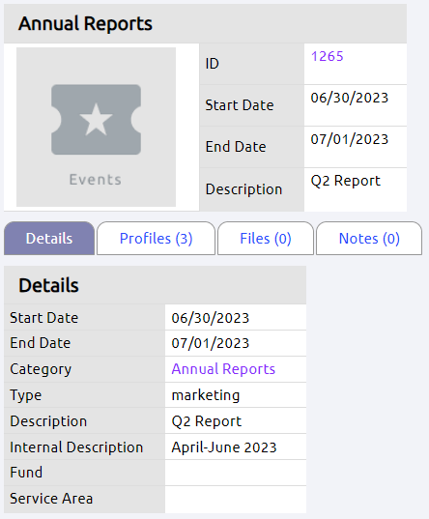The image size is (429, 519).
Task: Click the Details section heading
Action: [x=48, y=285]
